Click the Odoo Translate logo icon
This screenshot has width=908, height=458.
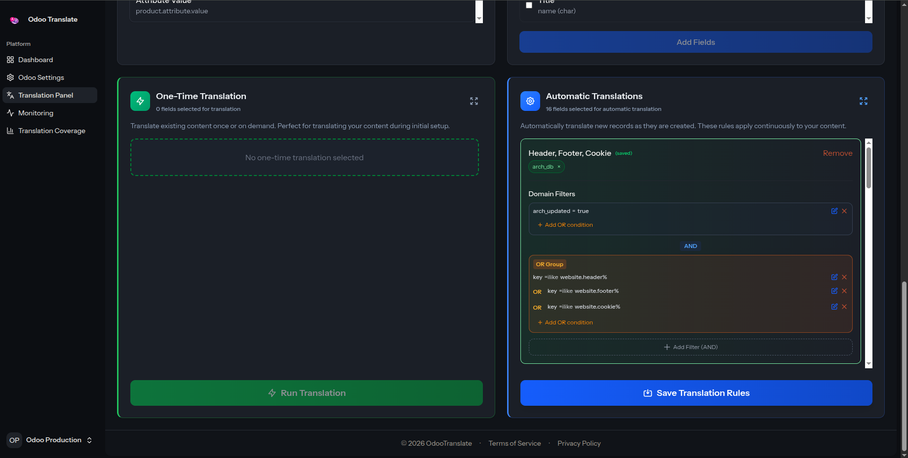pos(14,20)
